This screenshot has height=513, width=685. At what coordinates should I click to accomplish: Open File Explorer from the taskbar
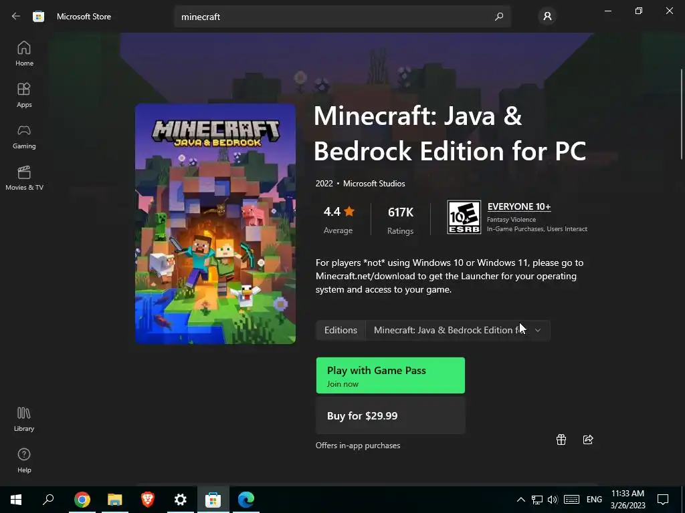coord(115,500)
